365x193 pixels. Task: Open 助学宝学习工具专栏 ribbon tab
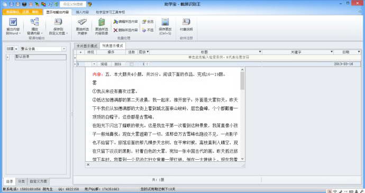coord(111,12)
